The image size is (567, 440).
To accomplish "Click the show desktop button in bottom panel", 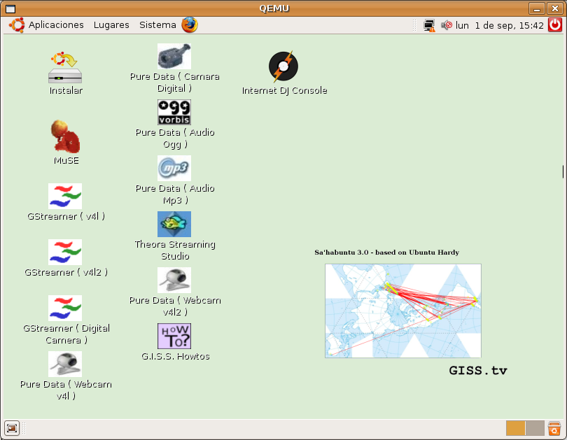I will (12, 428).
